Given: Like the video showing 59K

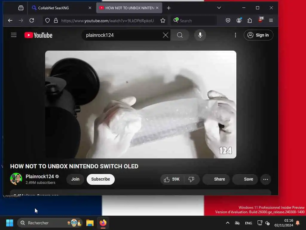Looking at the screenshot, I should [172, 179].
